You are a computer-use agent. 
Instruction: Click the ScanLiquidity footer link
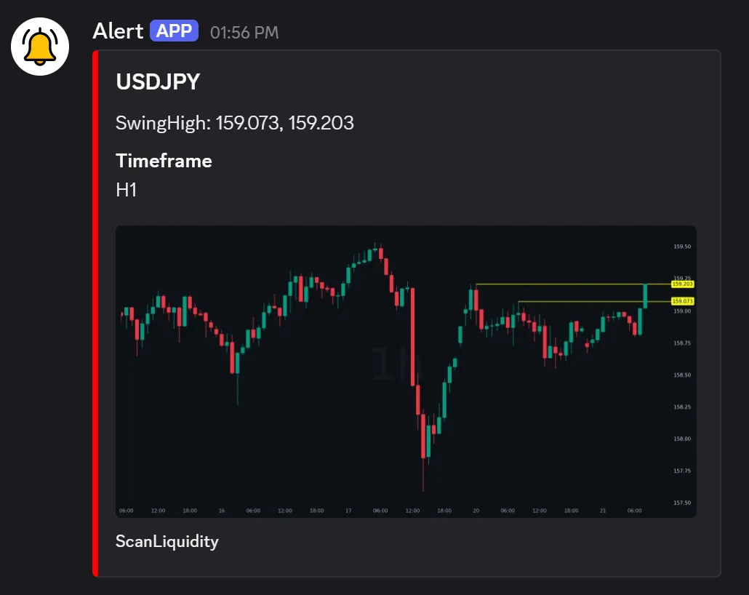pos(167,541)
